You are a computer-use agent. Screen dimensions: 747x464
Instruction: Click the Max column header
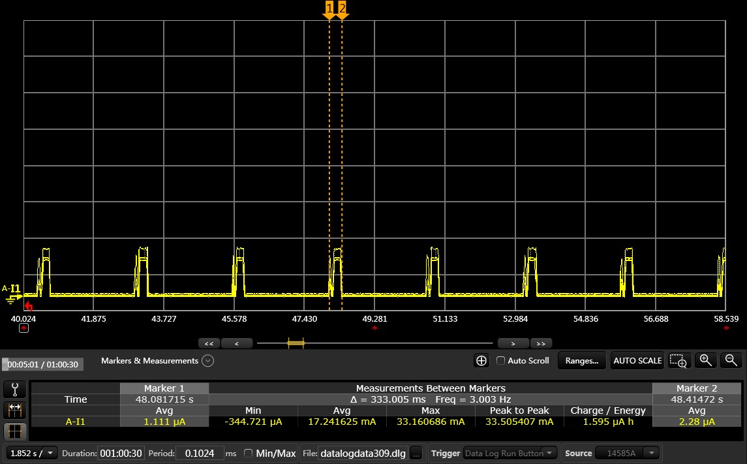coord(431,410)
